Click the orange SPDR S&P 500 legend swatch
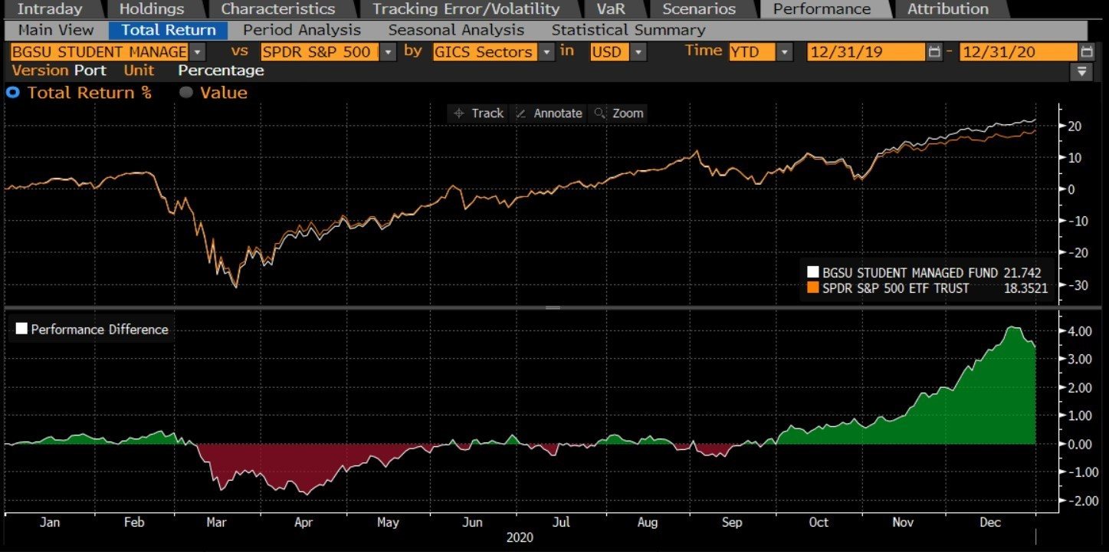The image size is (1109, 552). [813, 288]
